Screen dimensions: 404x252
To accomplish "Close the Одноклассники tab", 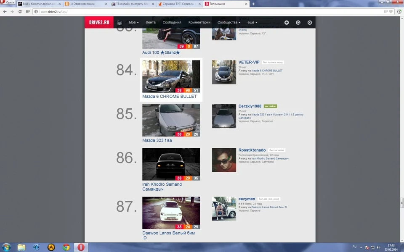I will click(x=106, y=4).
